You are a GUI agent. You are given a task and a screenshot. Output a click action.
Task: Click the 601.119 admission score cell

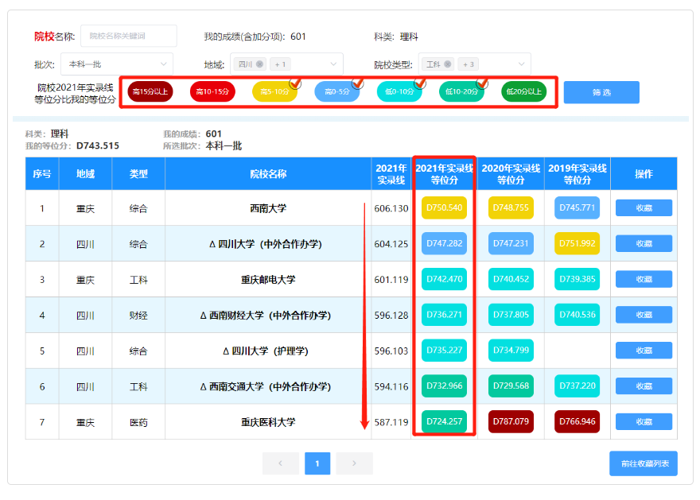pyautogui.click(x=391, y=280)
